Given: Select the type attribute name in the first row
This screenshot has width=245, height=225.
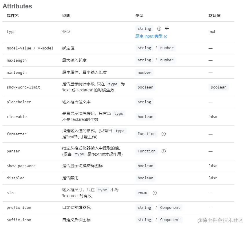Looking at the screenshot, I should [x=11, y=32].
